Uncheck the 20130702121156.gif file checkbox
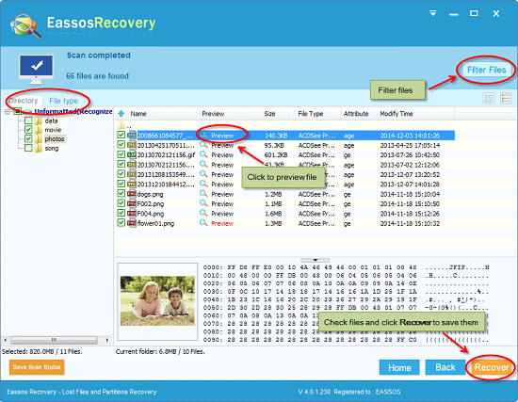 pos(121,154)
